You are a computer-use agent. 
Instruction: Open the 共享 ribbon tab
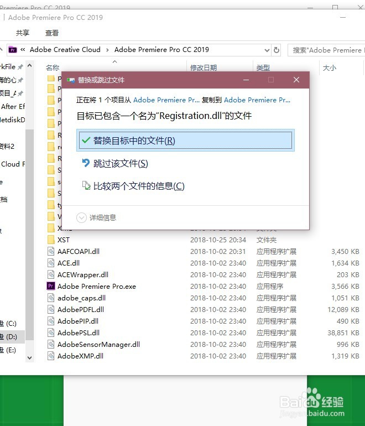[x=23, y=33]
